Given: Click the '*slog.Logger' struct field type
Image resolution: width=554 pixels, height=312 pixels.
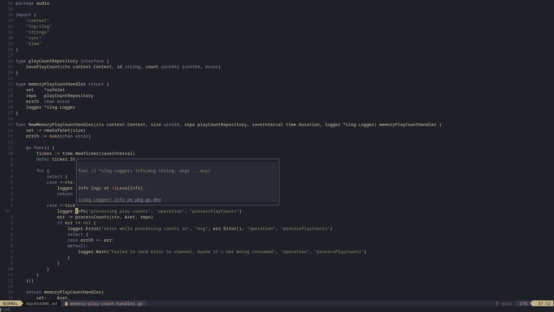Looking at the screenshot, I should pyautogui.click(x=59, y=107).
